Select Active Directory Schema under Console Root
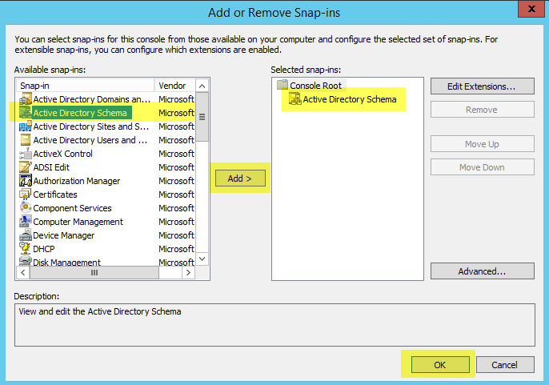 pos(349,99)
